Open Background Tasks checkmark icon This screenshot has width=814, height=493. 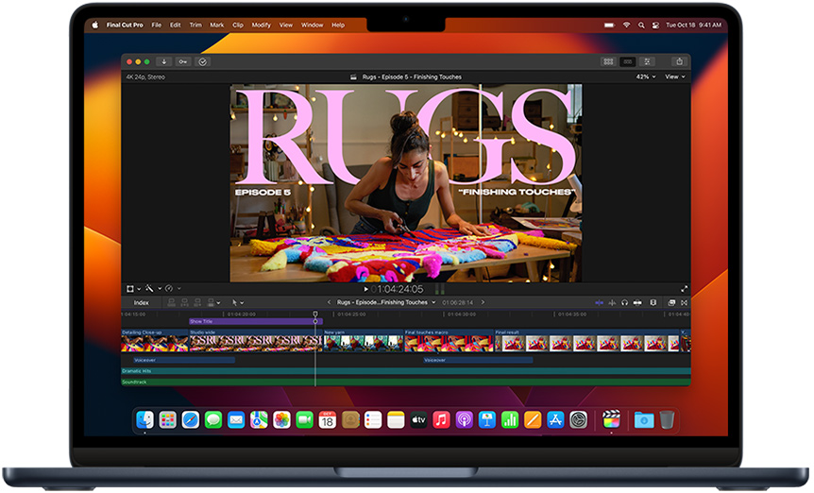[202, 61]
